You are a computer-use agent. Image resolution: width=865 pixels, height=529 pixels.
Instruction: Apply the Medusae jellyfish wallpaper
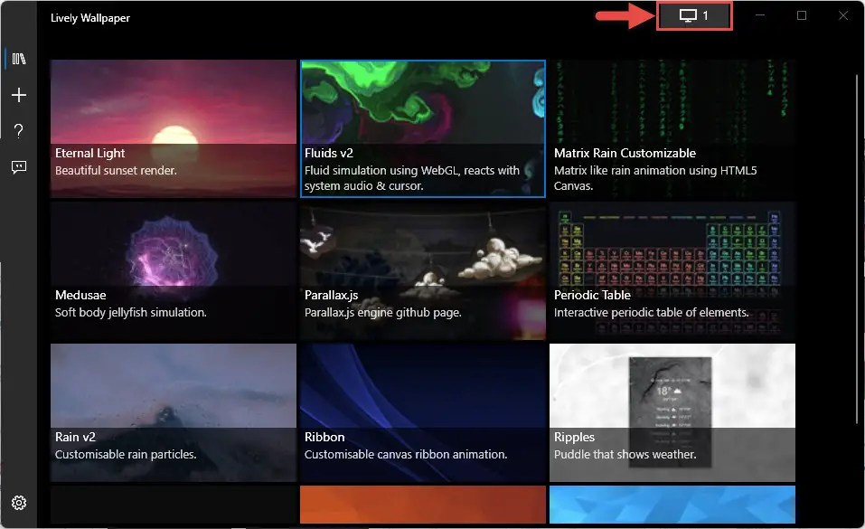(x=173, y=270)
